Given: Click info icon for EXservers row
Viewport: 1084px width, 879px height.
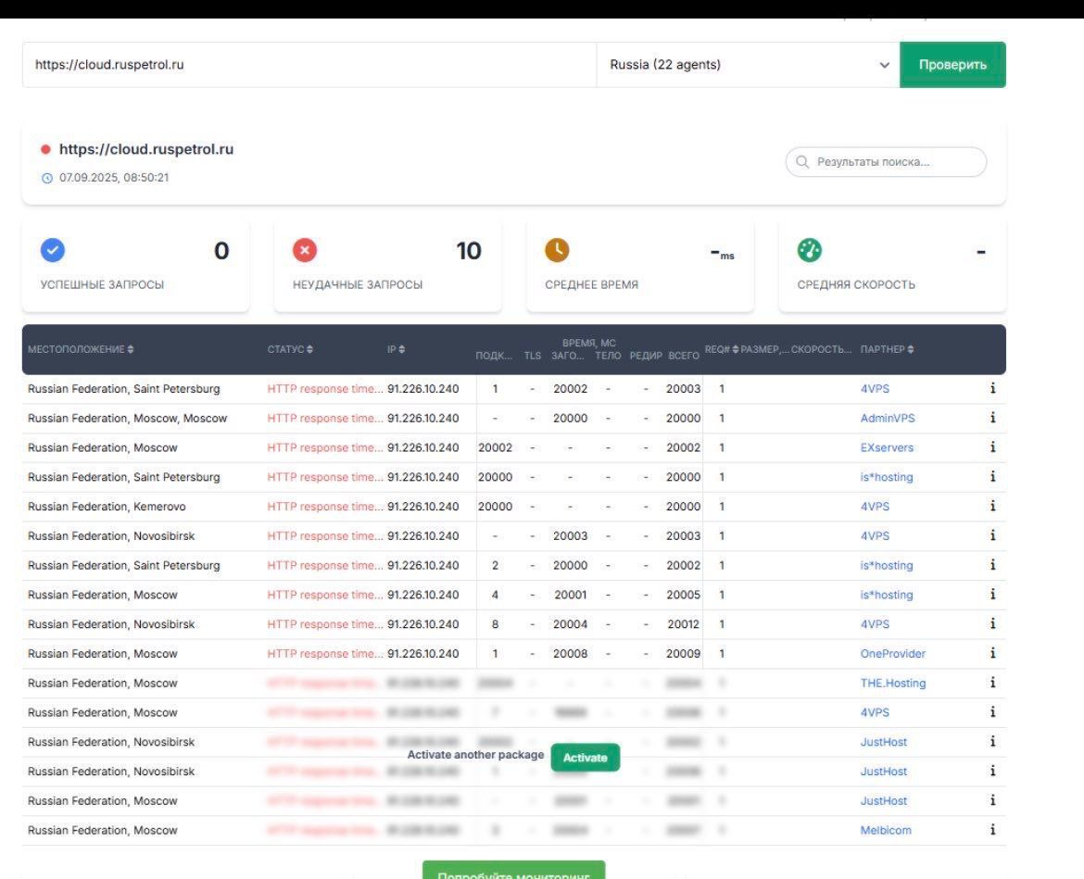Looking at the screenshot, I should tap(993, 447).
